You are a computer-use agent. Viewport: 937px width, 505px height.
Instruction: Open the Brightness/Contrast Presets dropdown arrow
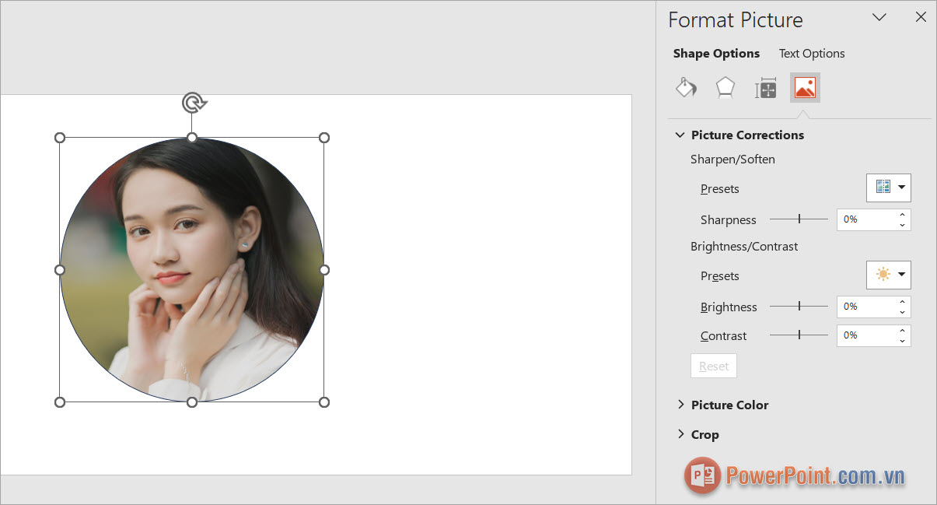click(901, 275)
